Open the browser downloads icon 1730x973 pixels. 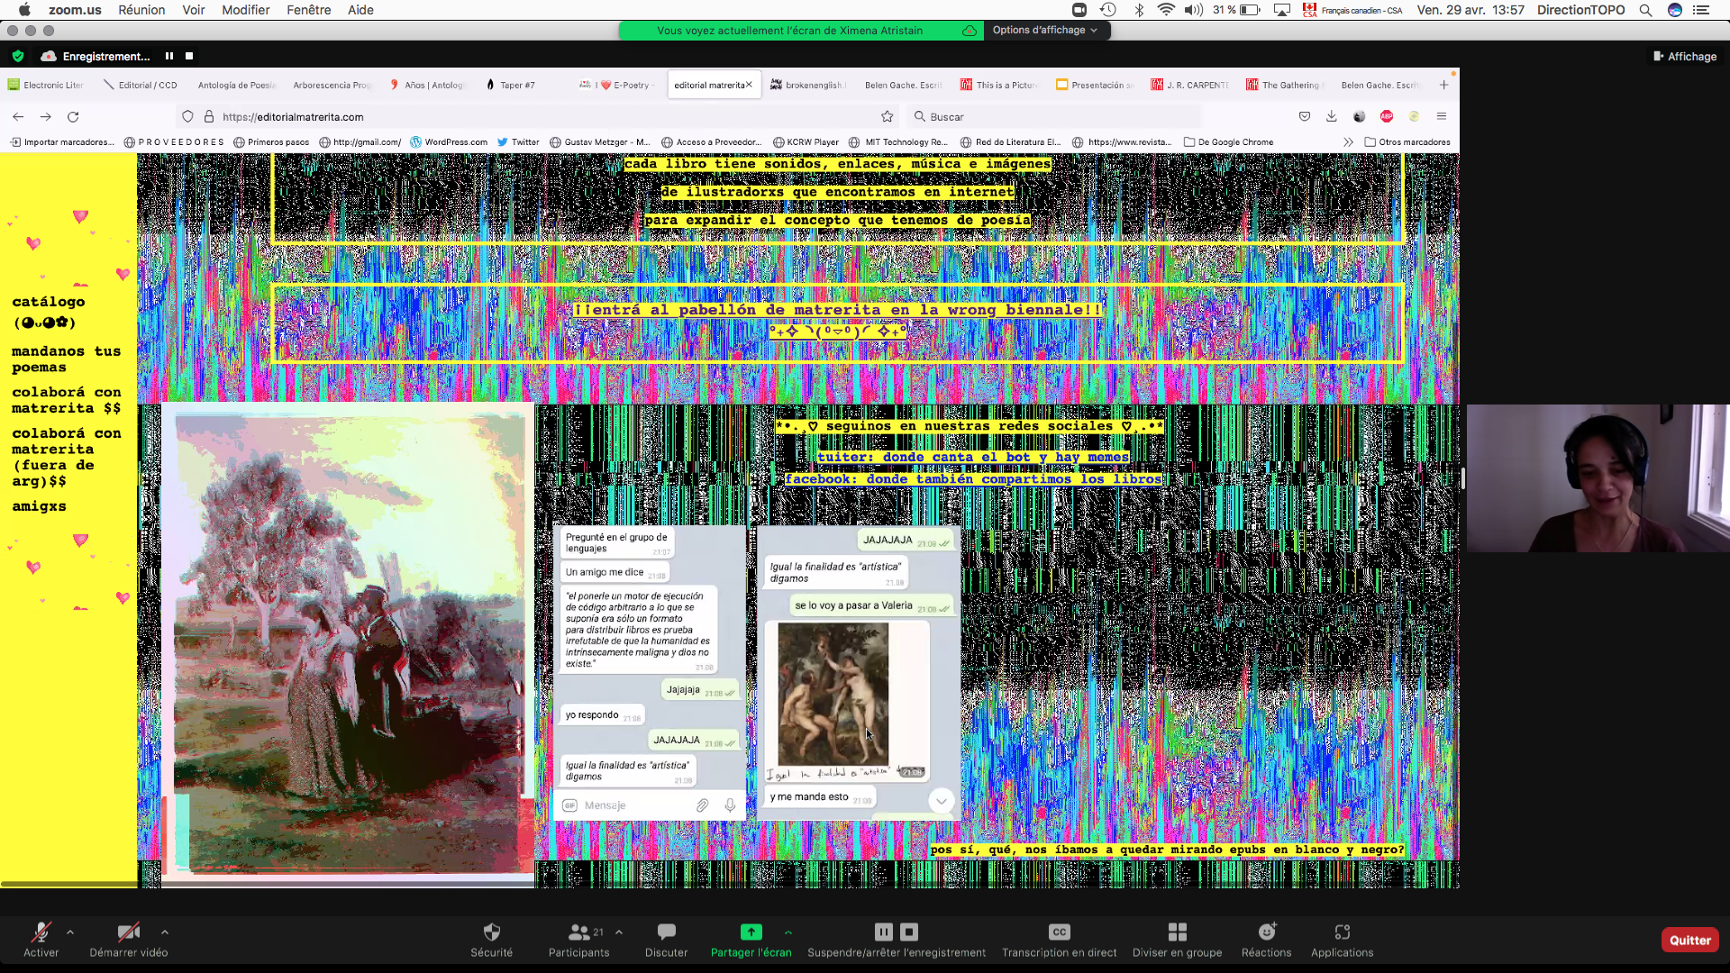point(1331,116)
